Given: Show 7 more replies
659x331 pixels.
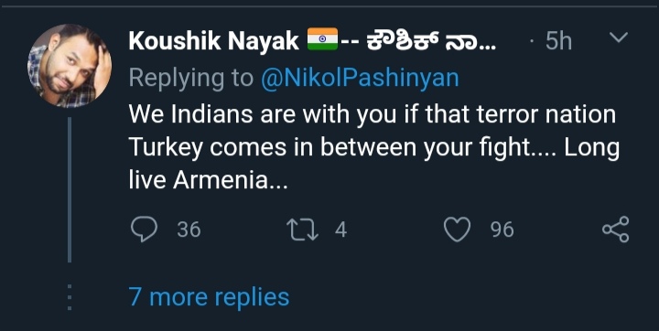Looking at the screenshot, I should [x=210, y=297].
